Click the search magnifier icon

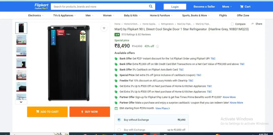(151, 6)
